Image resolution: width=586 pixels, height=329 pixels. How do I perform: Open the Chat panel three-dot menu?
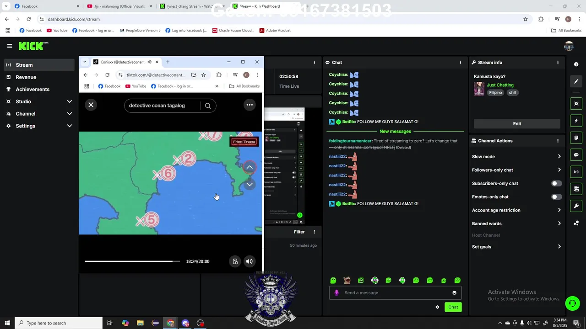coord(460,63)
